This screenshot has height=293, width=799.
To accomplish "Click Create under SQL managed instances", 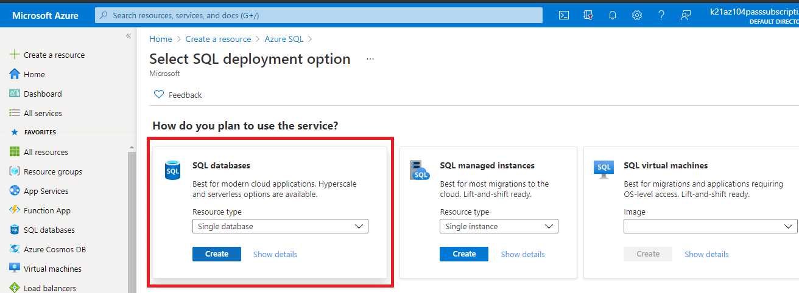I will (x=464, y=254).
